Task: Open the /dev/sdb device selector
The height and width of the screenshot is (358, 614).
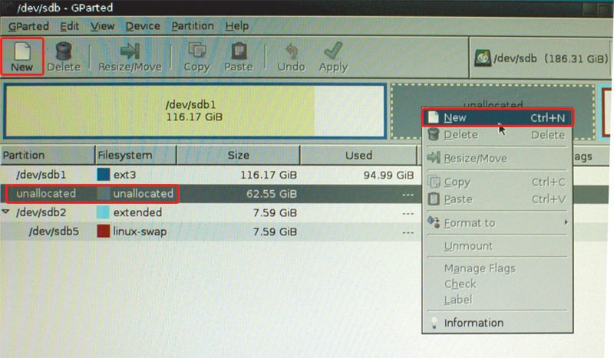Action: [541, 58]
